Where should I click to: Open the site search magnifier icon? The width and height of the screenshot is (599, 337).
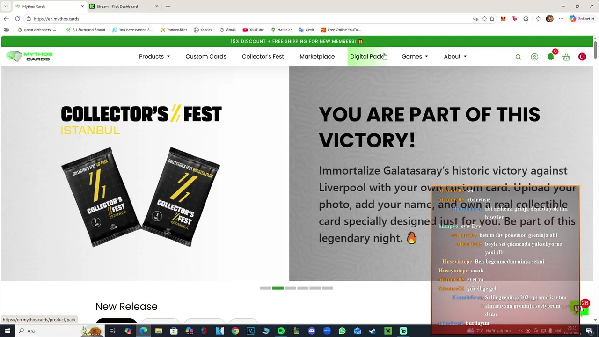coord(518,57)
